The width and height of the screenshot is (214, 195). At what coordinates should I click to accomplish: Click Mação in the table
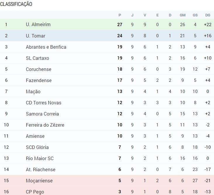(x=33, y=91)
